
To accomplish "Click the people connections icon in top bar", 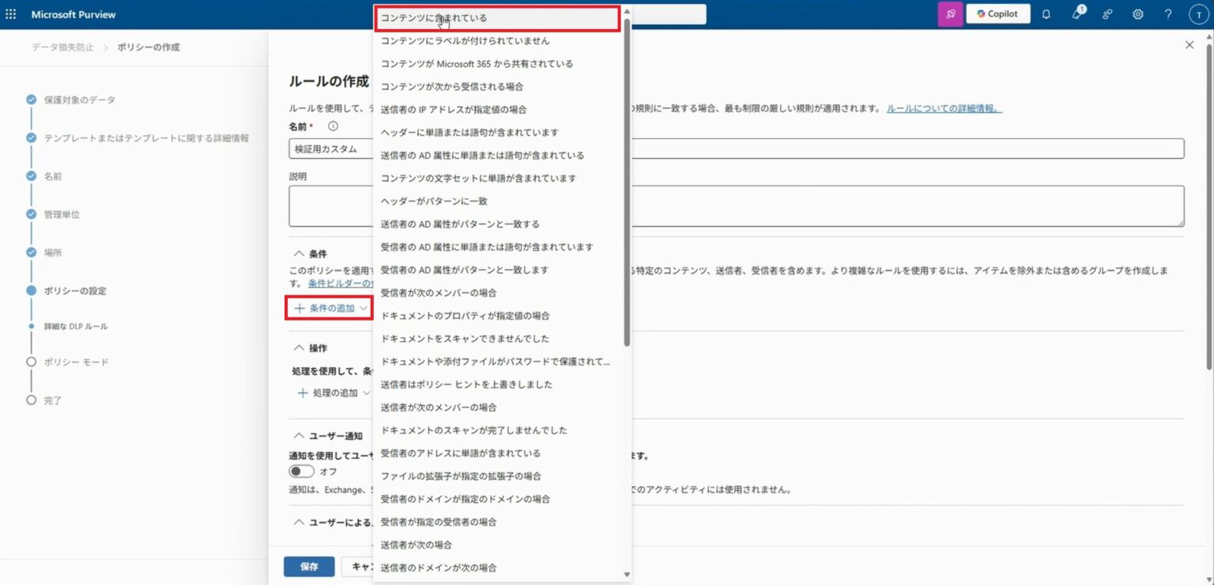I will pos(1107,13).
